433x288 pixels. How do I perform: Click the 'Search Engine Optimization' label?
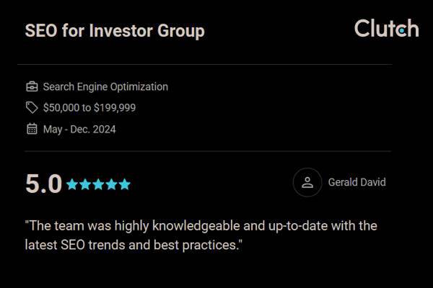coord(105,87)
